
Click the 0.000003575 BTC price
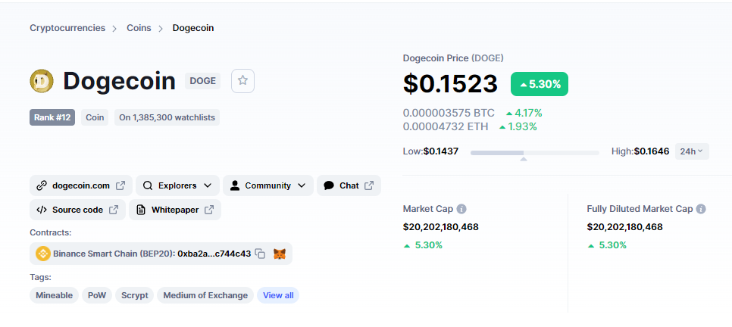point(449,113)
